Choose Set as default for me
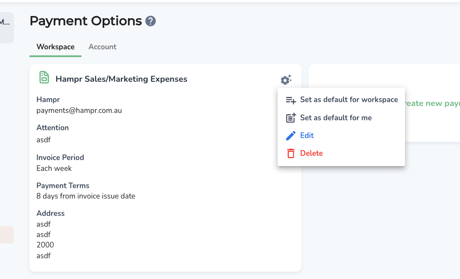 (341, 118)
